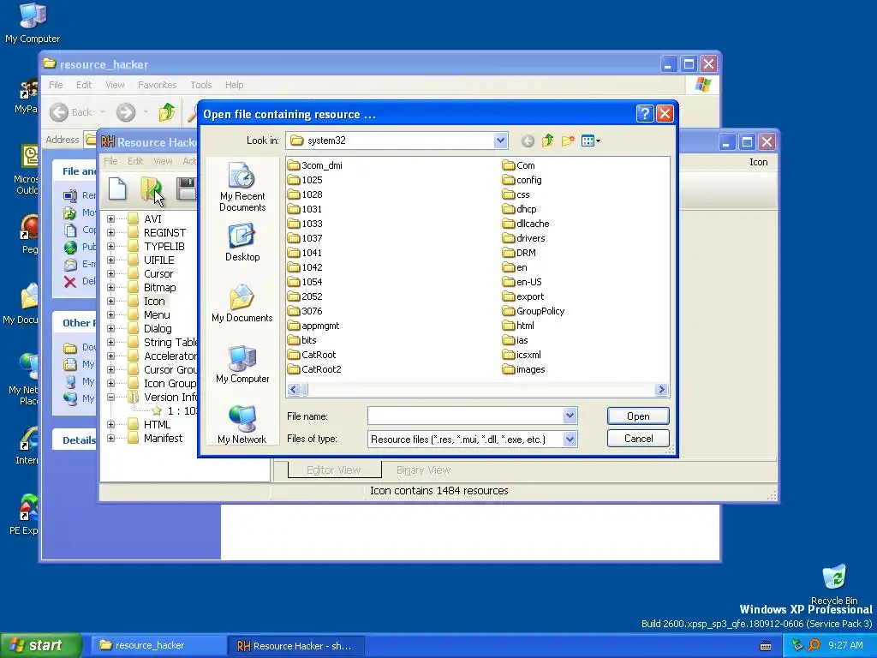877x658 pixels.
Task: Select Icon item in resource tree
Action: coord(154,301)
